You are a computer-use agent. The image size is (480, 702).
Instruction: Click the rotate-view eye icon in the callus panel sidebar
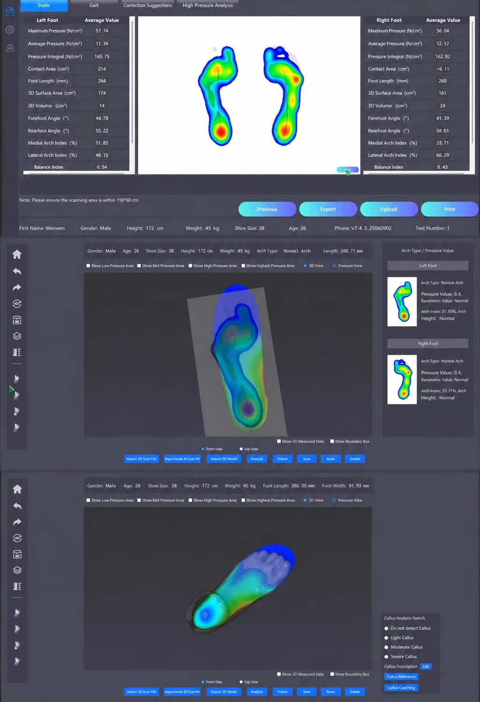(x=17, y=538)
